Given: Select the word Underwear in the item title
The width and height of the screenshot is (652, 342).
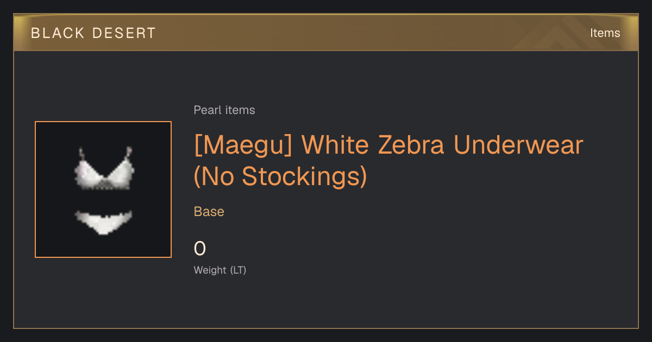Looking at the screenshot, I should pos(518,145).
